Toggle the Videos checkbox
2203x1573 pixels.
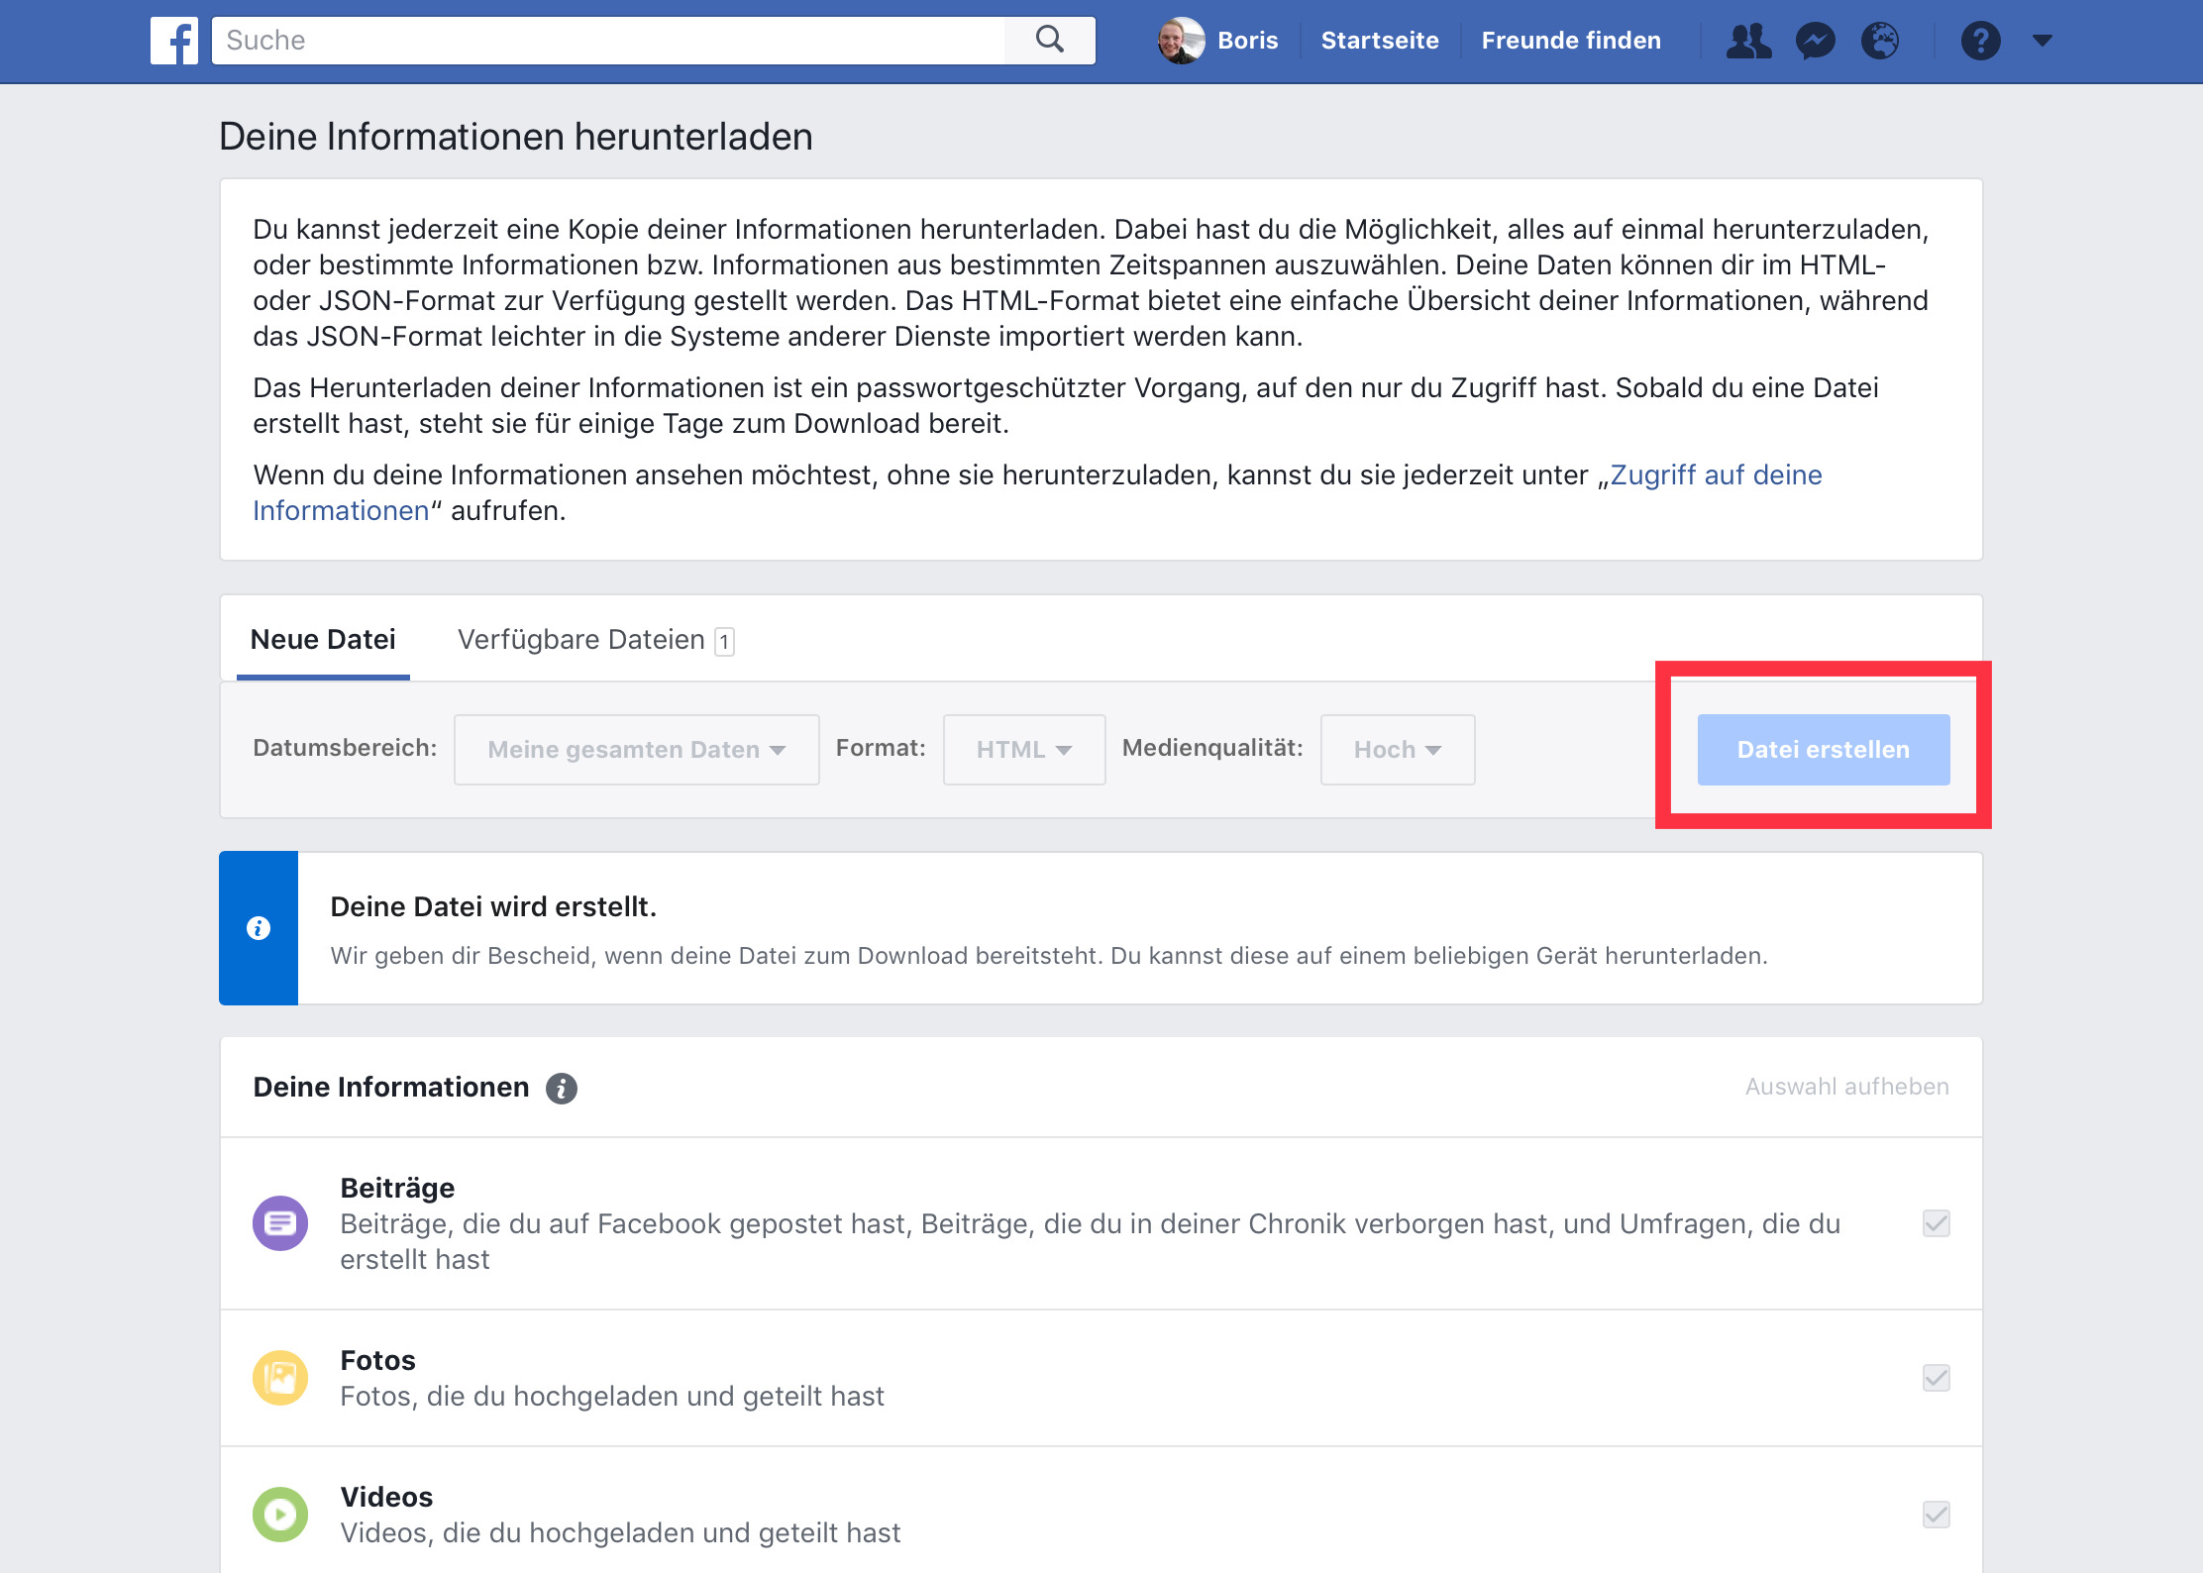pos(1936,1515)
